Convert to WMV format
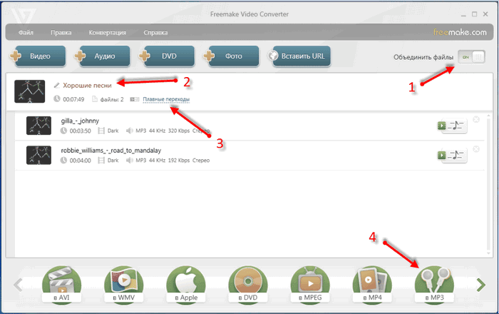This screenshot has height=314, width=499. [x=124, y=284]
